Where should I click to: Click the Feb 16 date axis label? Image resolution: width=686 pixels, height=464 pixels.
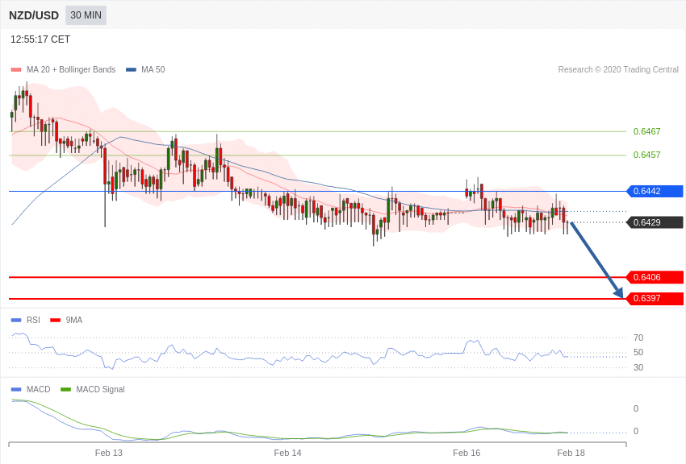[x=466, y=453]
